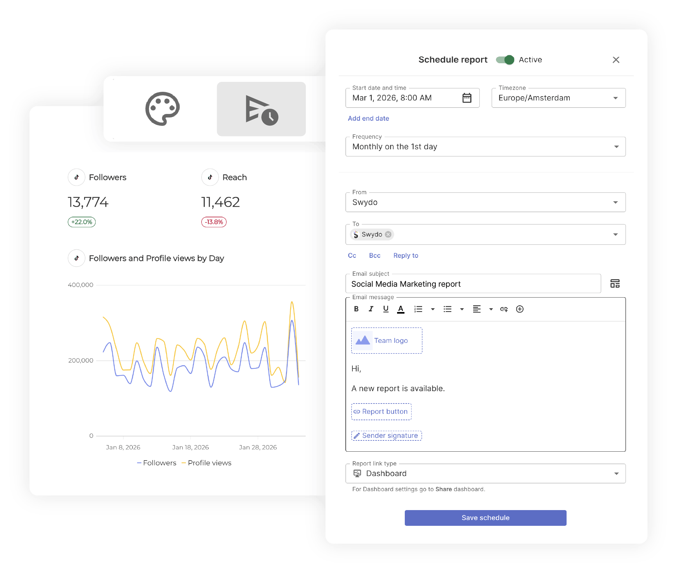Select the palette (design) icon

[x=162, y=109]
